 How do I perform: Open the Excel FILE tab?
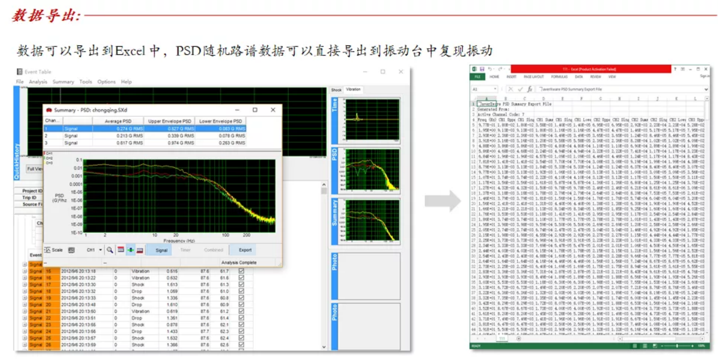tap(478, 77)
